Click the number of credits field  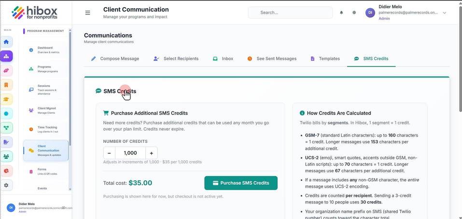pyautogui.click(x=130, y=153)
